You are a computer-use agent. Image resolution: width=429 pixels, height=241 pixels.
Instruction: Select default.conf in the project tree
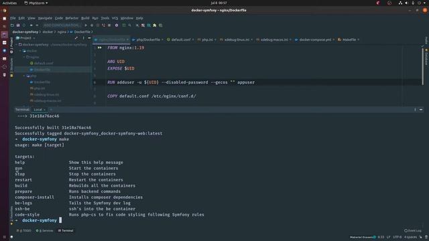tap(42, 63)
